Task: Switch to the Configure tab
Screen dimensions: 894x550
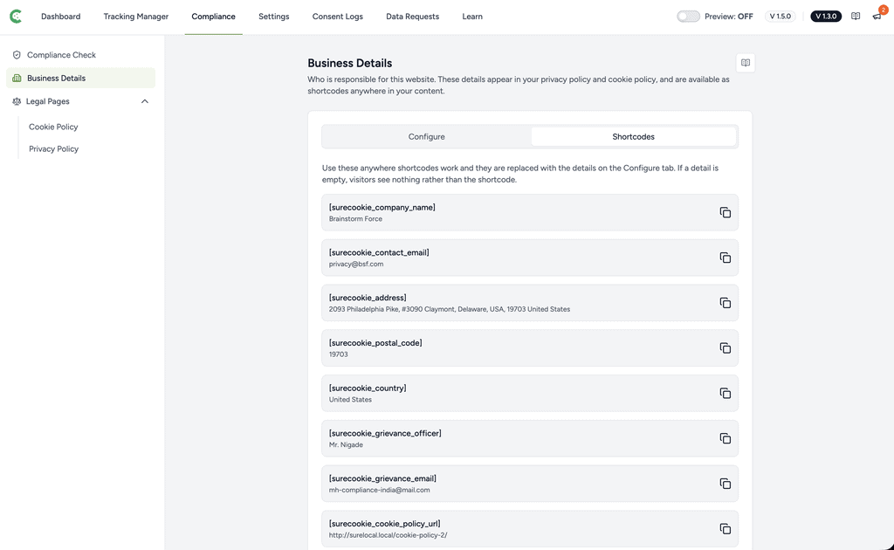Action: tap(426, 137)
